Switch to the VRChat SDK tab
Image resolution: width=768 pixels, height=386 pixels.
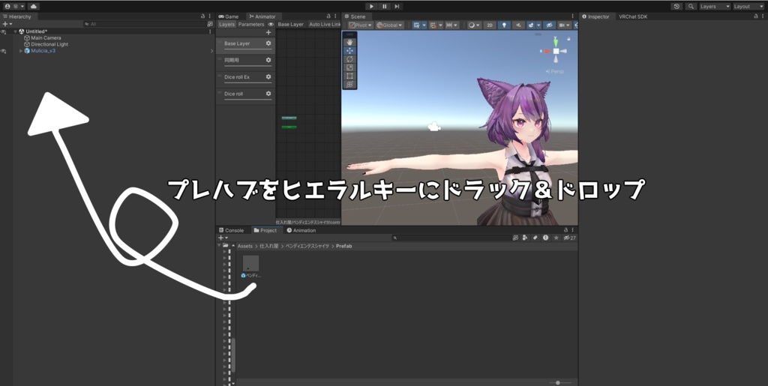pos(633,16)
